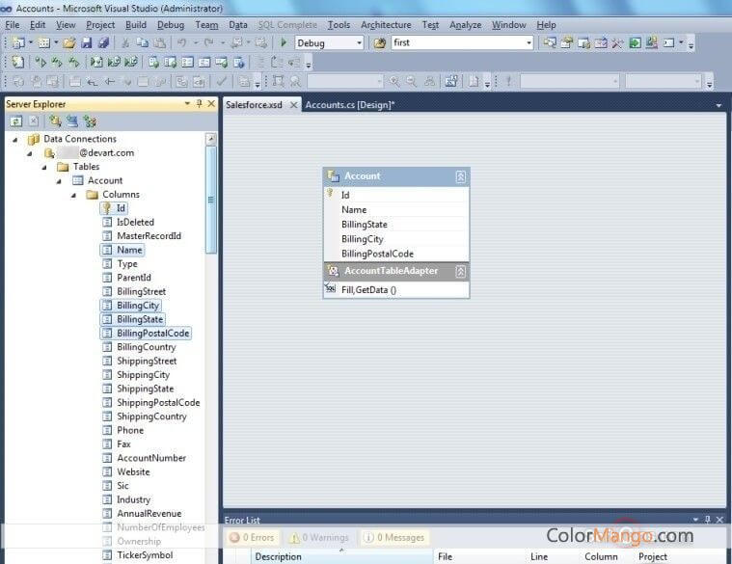Sort Error List by Description column

click(342, 556)
